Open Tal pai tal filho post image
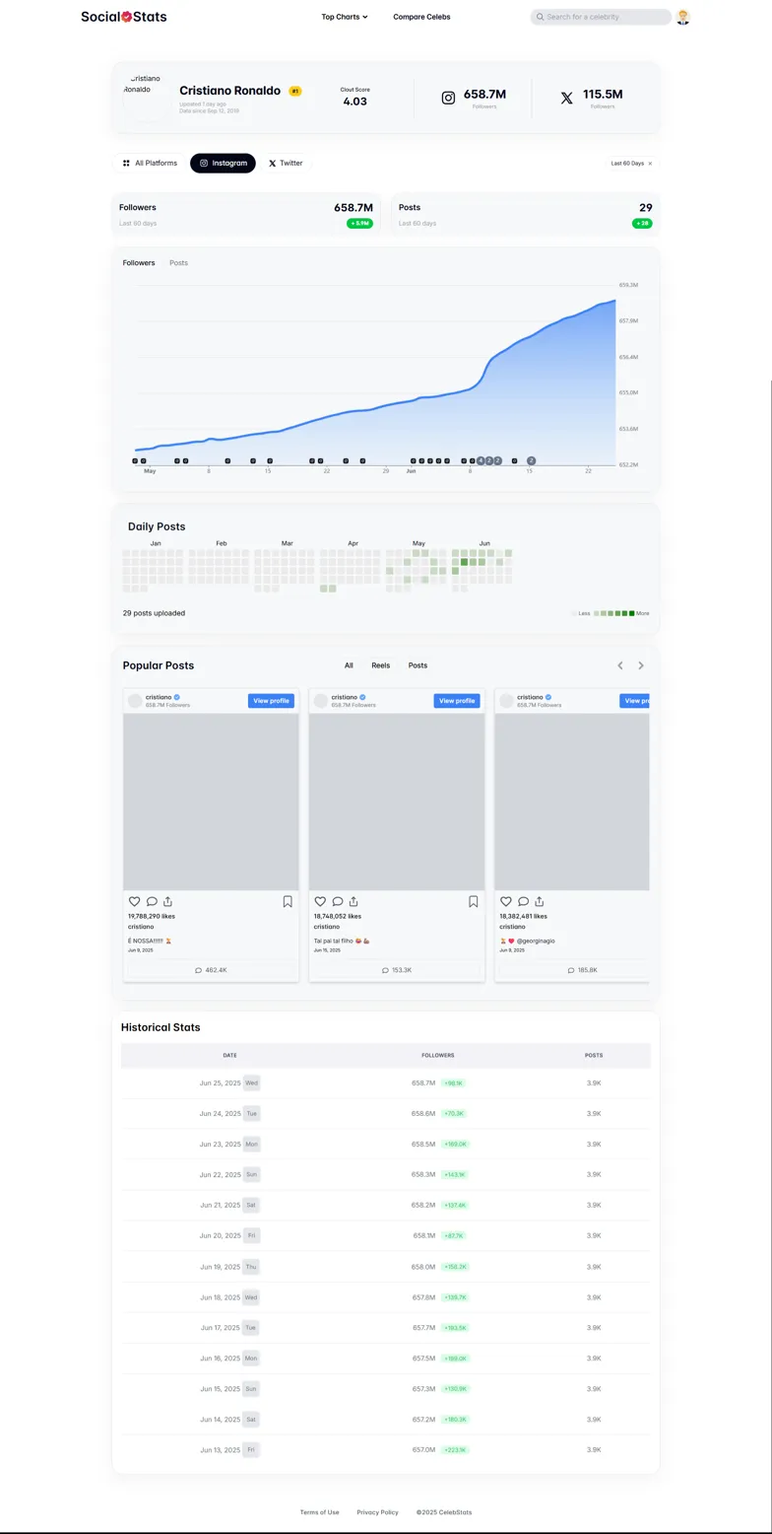Viewport: 772px width, 1534px height. tap(397, 802)
